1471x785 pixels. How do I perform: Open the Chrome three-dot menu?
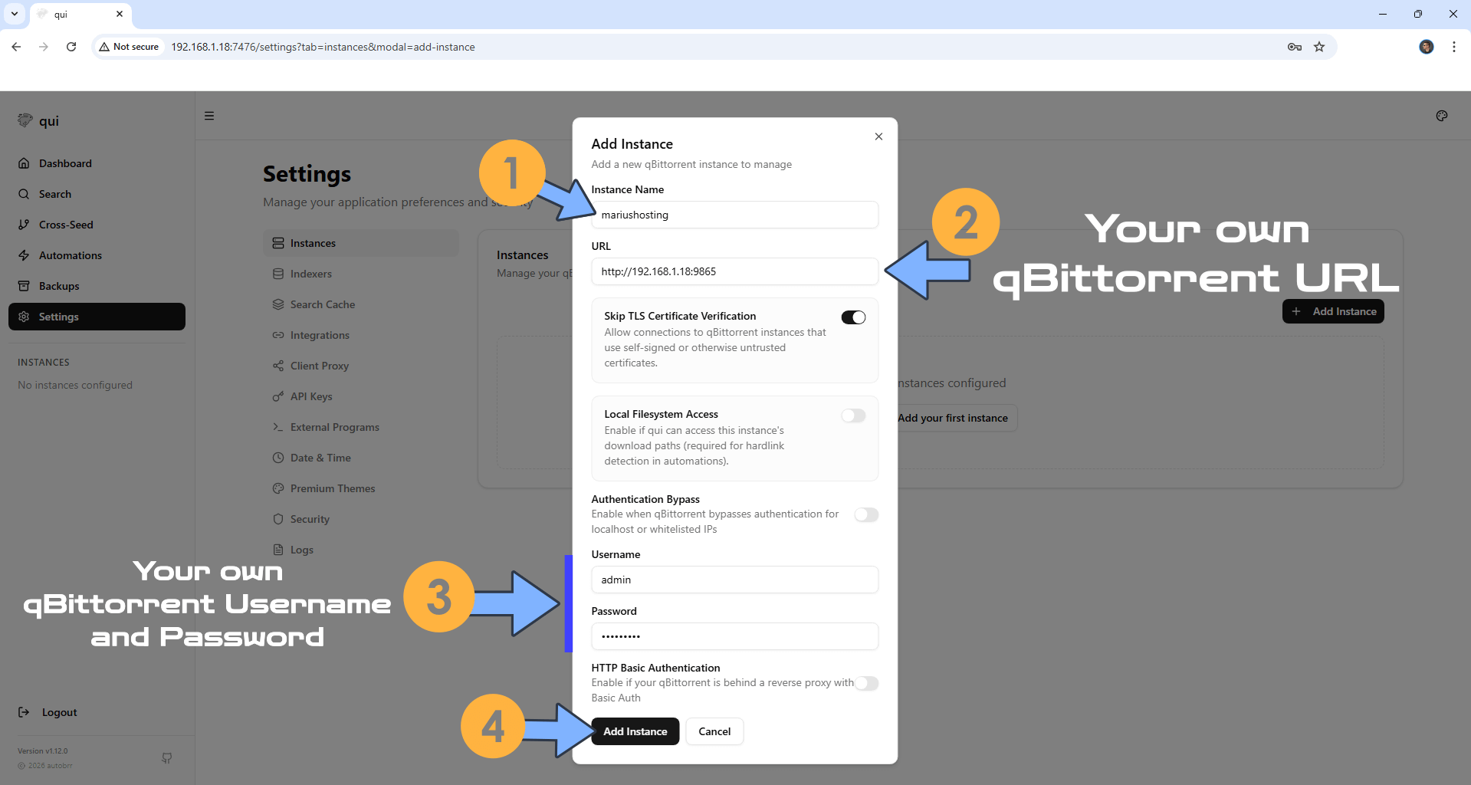click(x=1453, y=47)
